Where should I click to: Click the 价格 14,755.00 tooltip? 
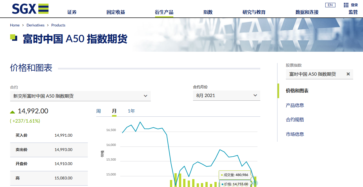click(x=235, y=184)
